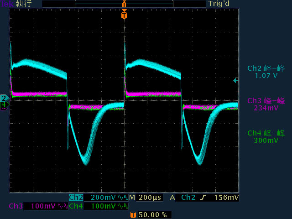Click the rising edge trigger slope icon

(203, 198)
